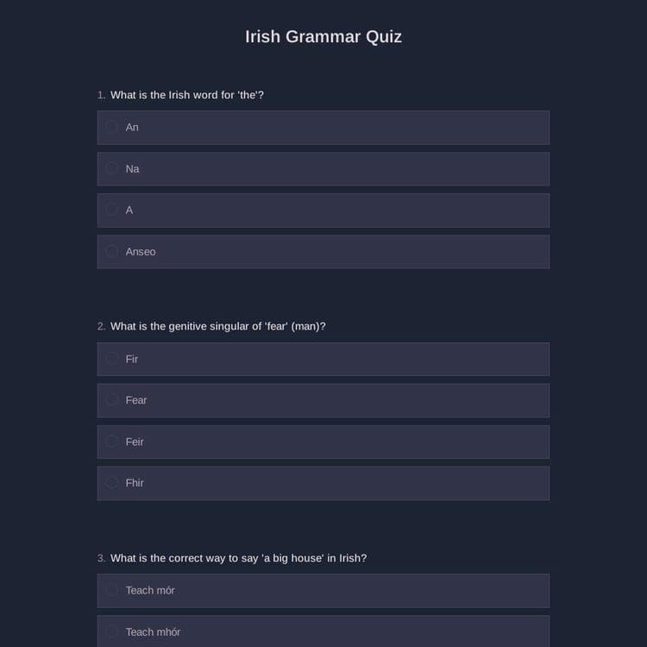Click the 'a big house' question text
The height and width of the screenshot is (647, 647).
[239, 558]
